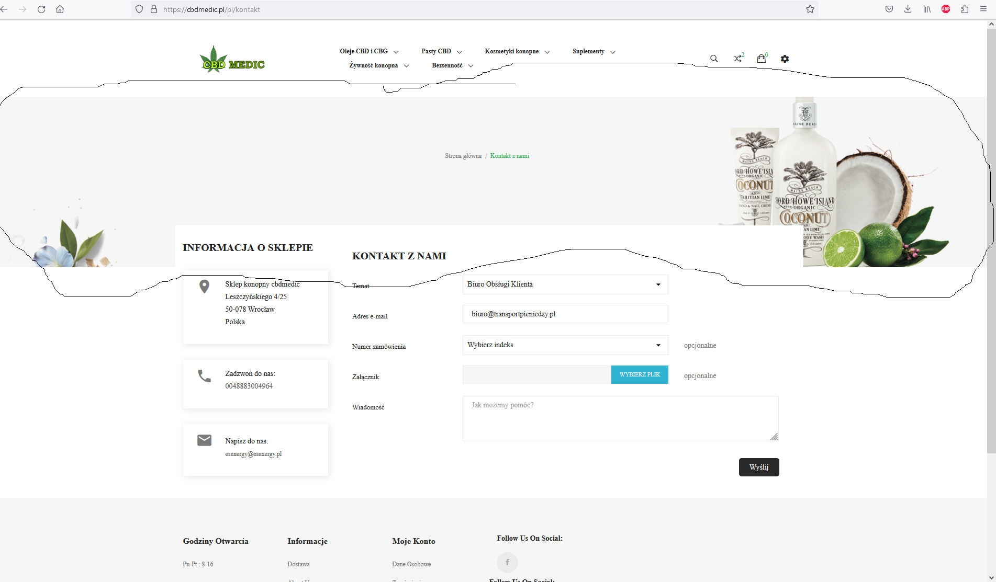
Task: Click the Moje Konto footer heading
Action: click(413, 541)
